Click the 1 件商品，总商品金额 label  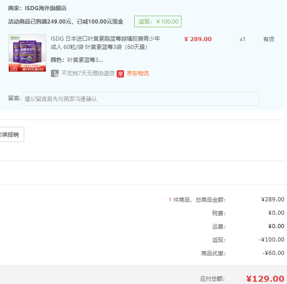click(197, 200)
